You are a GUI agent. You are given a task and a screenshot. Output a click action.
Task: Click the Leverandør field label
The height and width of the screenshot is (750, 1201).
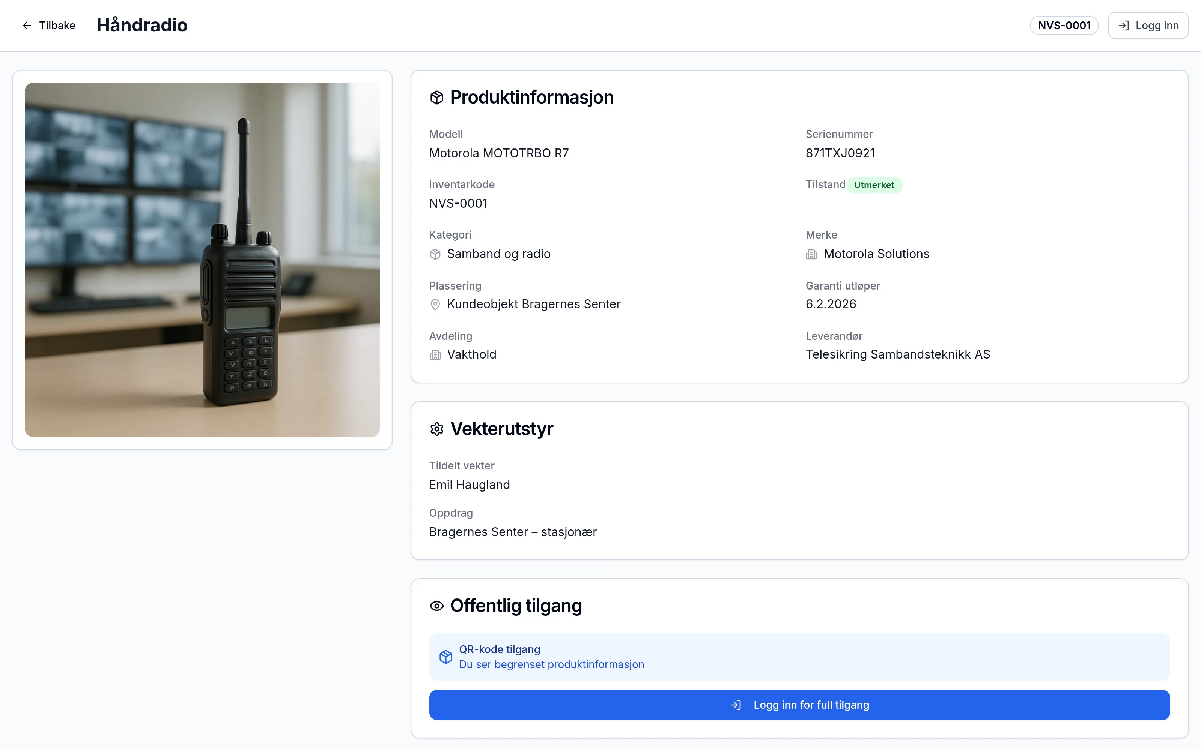click(834, 336)
